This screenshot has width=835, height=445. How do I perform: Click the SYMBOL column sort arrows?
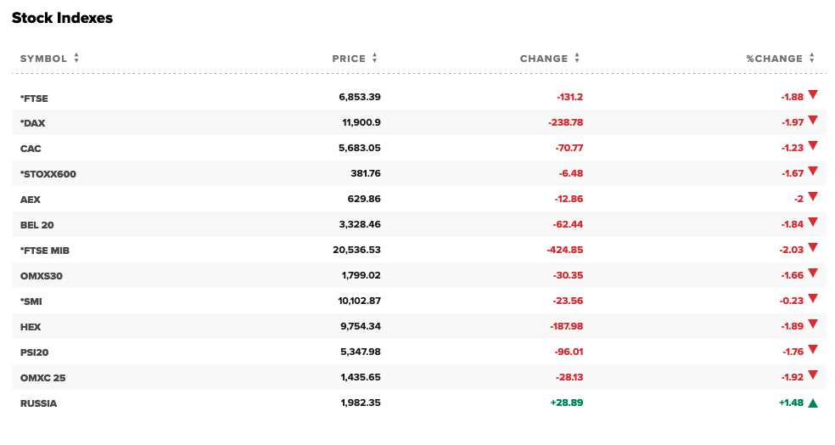point(76,59)
